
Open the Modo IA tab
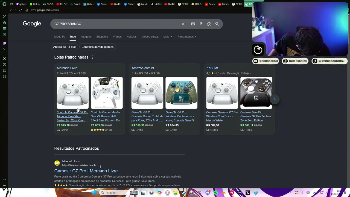pos(59,37)
